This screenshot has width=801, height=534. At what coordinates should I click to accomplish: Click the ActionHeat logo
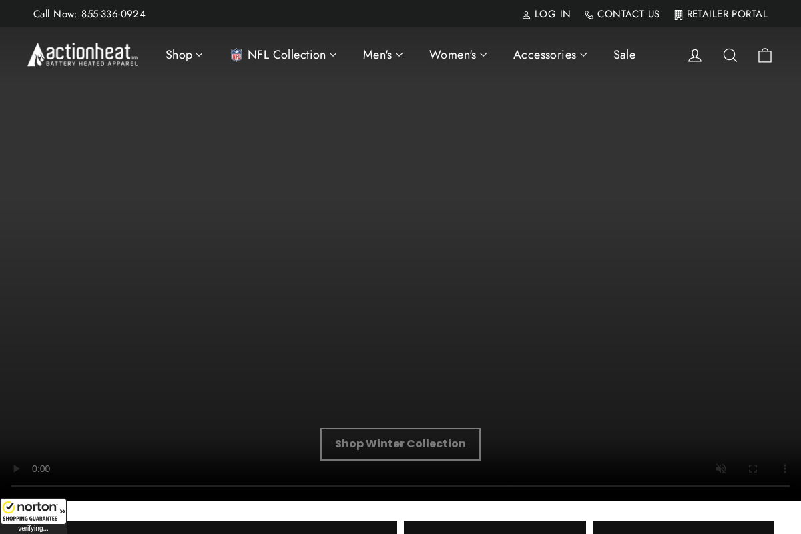coord(82,55)
